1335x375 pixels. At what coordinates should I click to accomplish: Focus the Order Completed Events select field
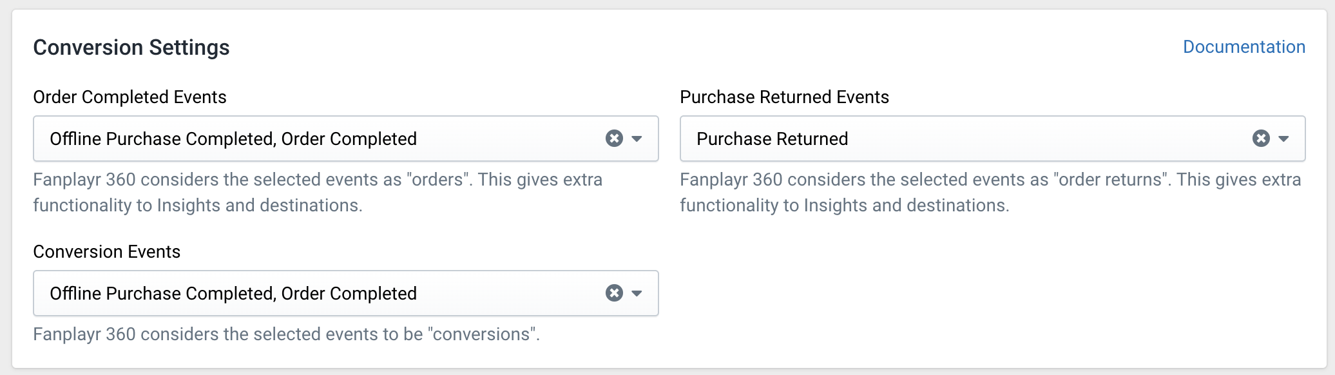click(x=346, y=139)
